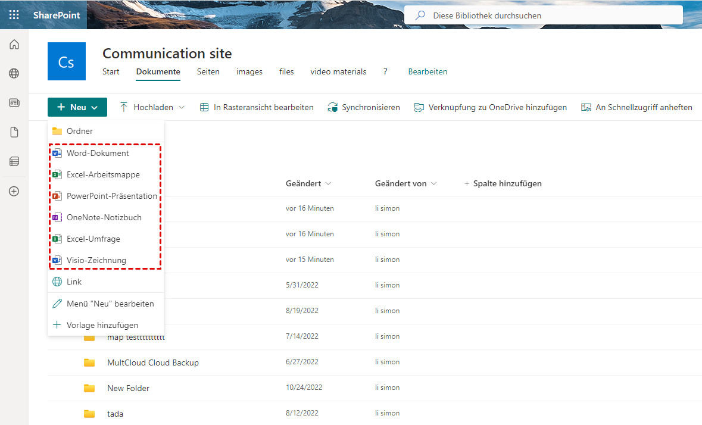Open the tada folder name
Viewport: 702px width, 425px height.
pyautogui.click(x=115, y=413)
